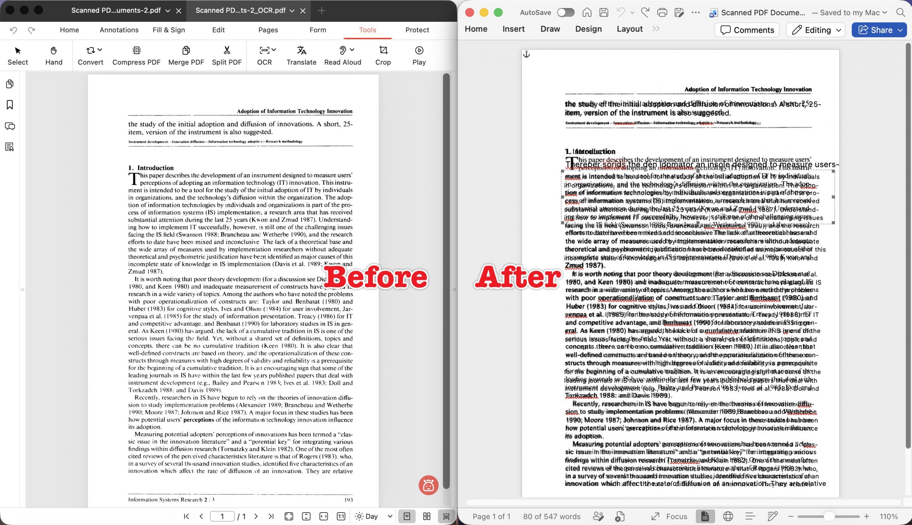Open the Split PDF tool

pyautogui.click(x=227, y=56)
